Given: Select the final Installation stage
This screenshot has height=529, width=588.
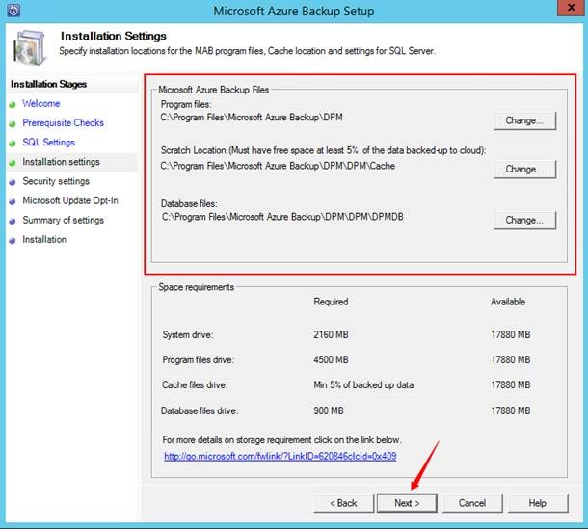Looking at the screenshot, I should pos(44,239).
